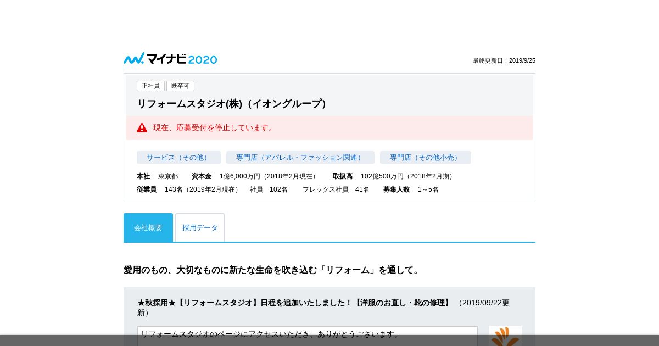Click the 従業員 143名 value
The height and width of the screenshot is (346, 659).
[203, 189]
